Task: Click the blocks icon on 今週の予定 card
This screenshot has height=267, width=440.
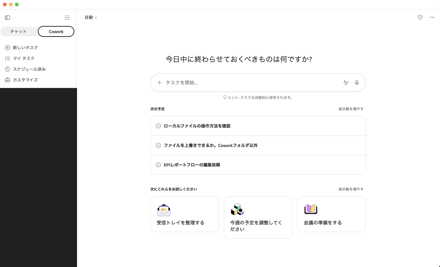Action: point(237,210)
